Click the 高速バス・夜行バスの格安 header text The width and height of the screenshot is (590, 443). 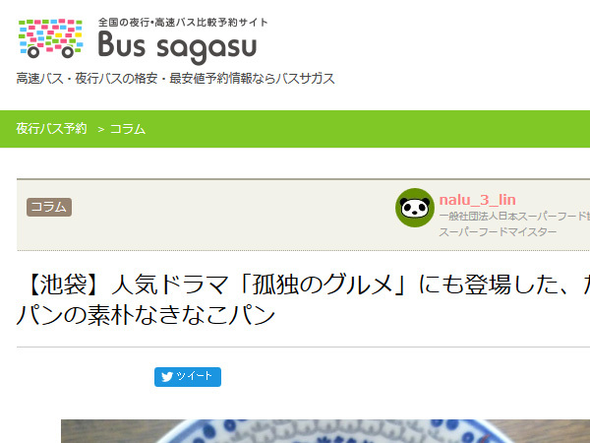click(87, 79)
